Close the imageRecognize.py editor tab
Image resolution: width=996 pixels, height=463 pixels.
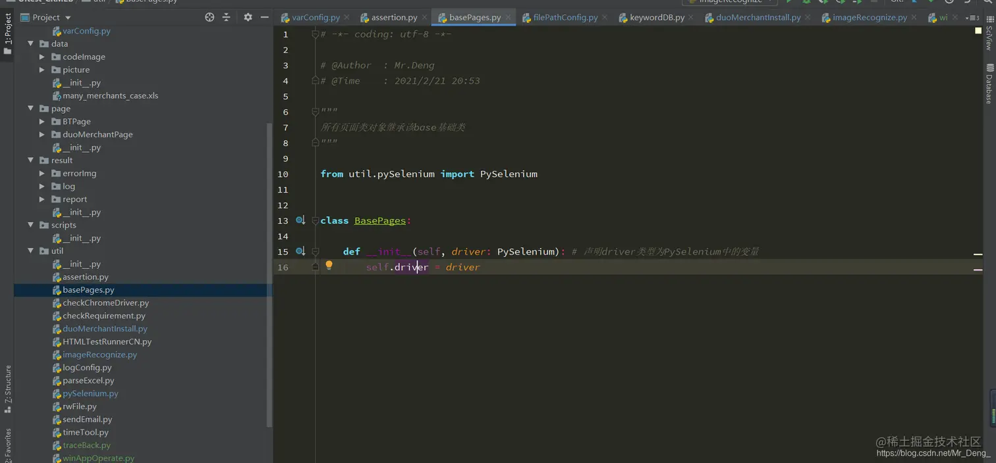click(x=914, y=18)
